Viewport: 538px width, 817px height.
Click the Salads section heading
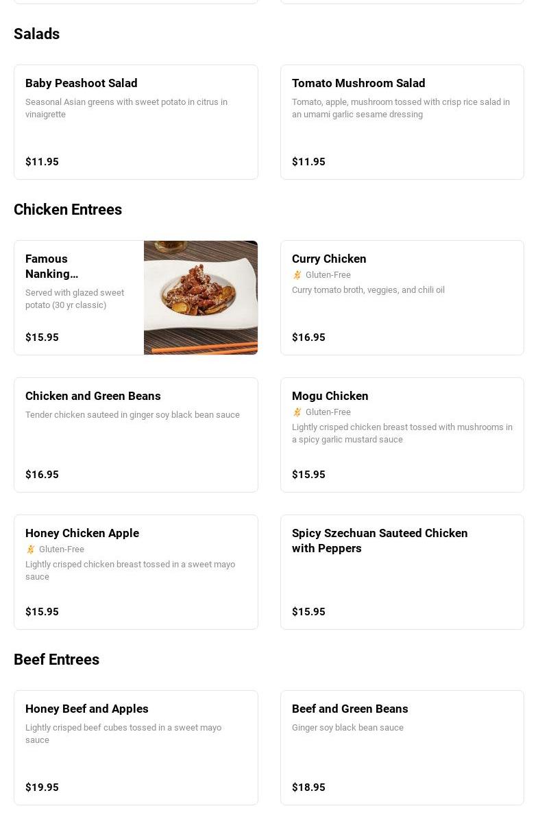37,34
